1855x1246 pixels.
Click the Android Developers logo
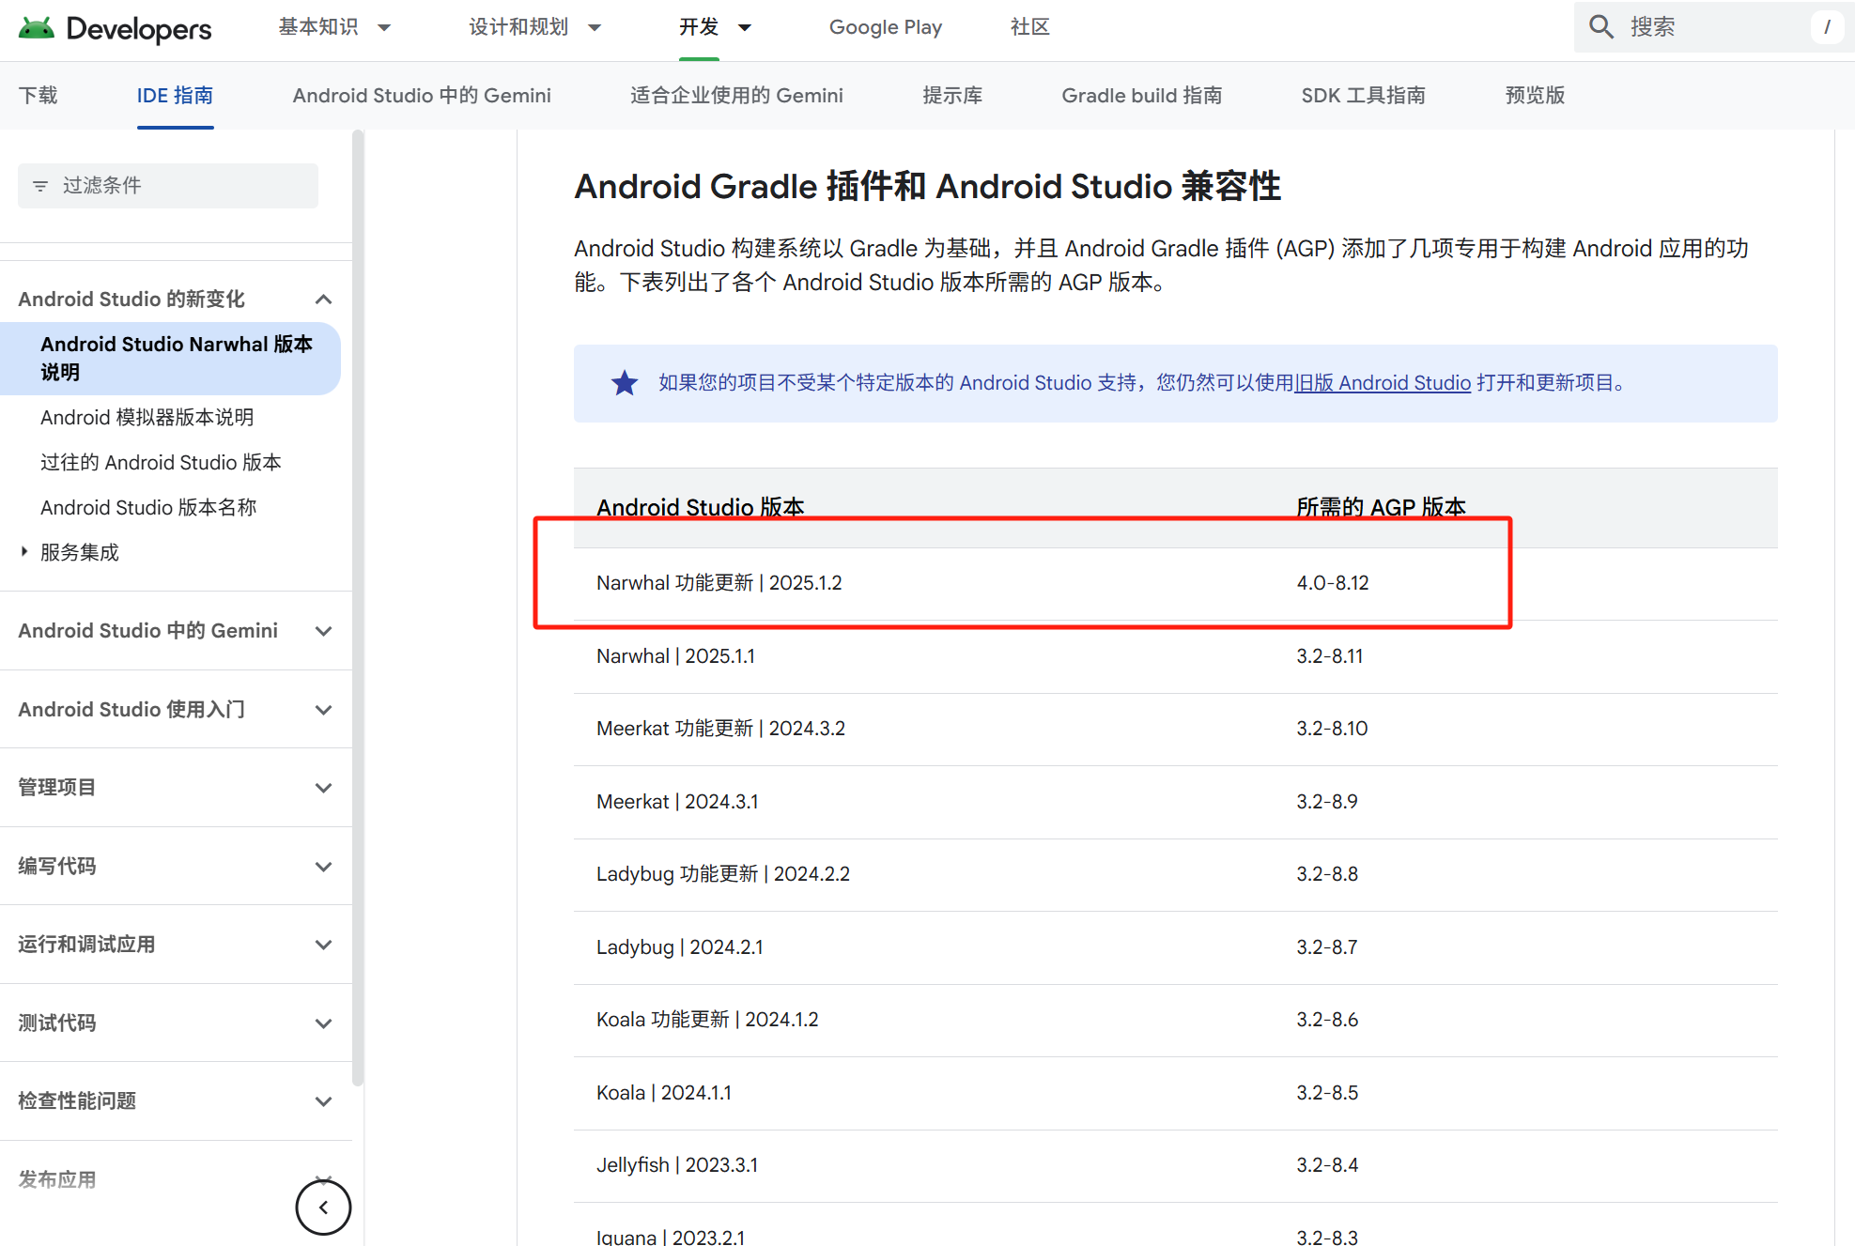click(115, 28)
